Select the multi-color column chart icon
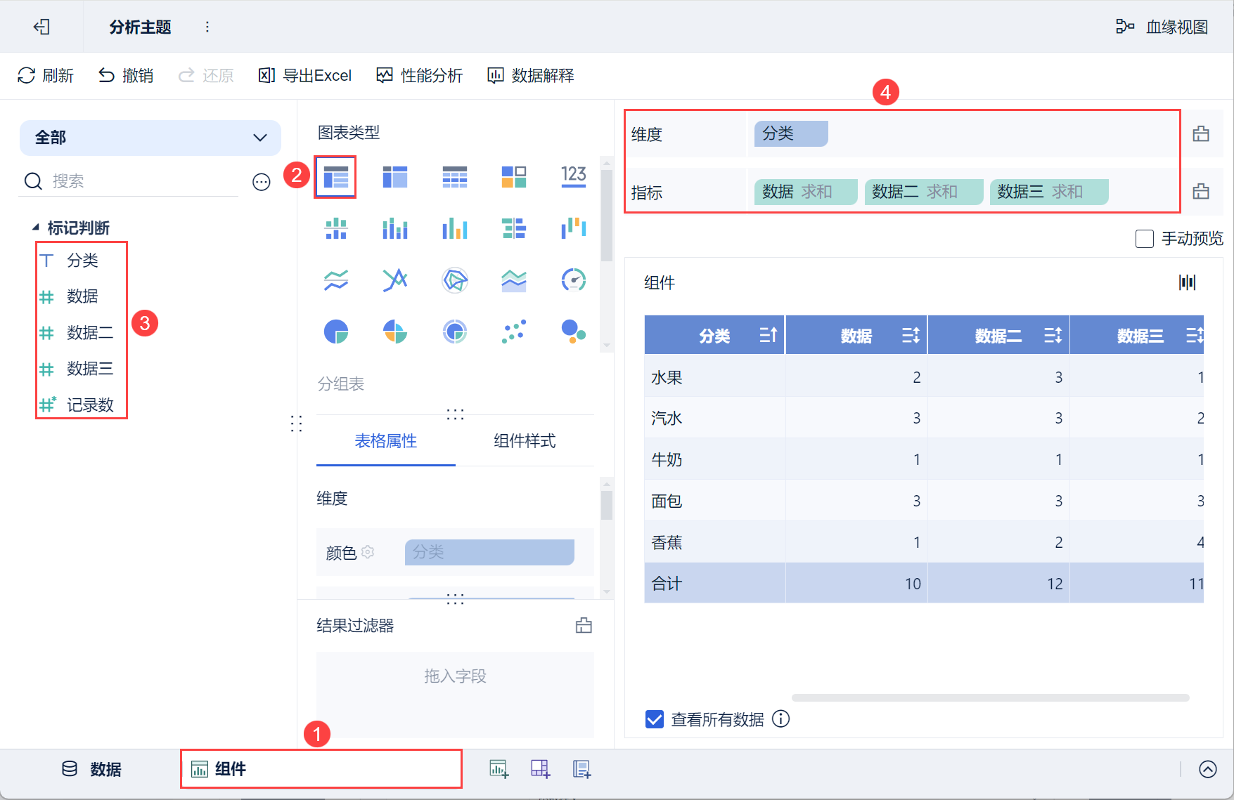1234x800 pixels. point(455,228)
